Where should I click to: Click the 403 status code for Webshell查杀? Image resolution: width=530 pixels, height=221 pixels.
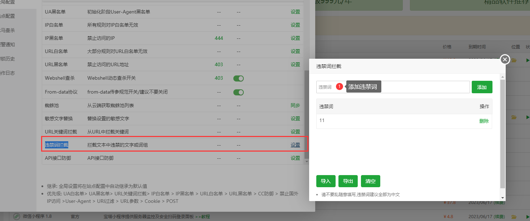[x=219, y=78]
